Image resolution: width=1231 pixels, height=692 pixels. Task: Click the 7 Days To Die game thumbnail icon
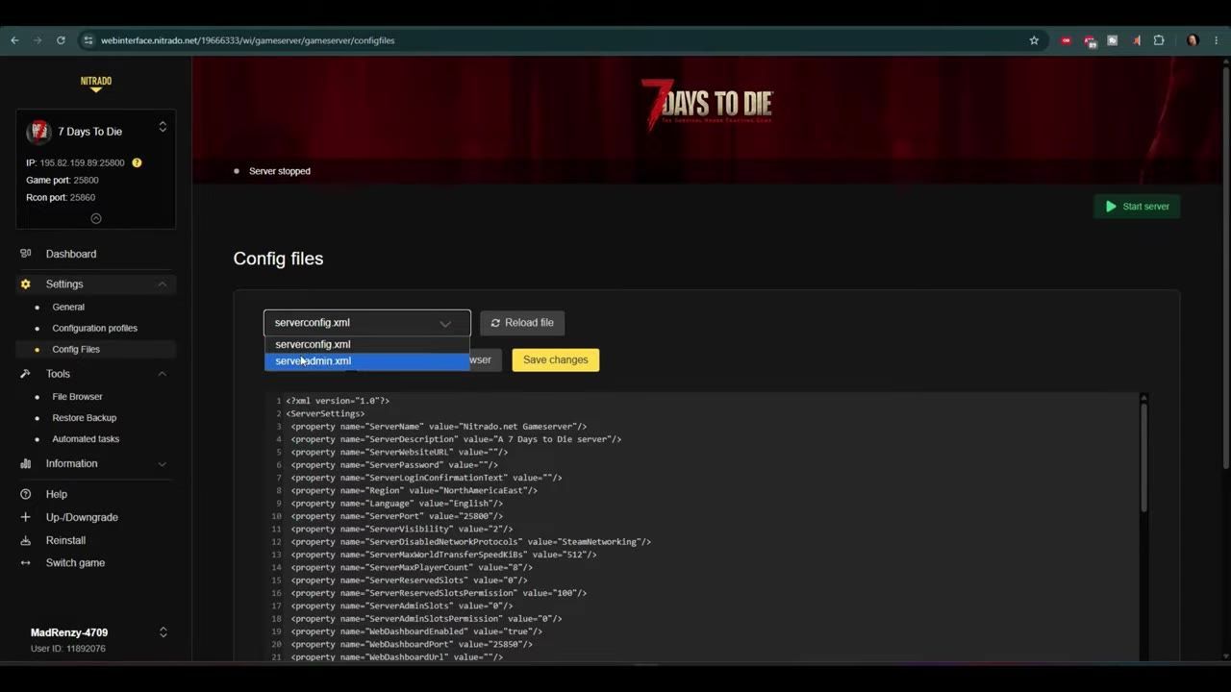pos(38,132)
